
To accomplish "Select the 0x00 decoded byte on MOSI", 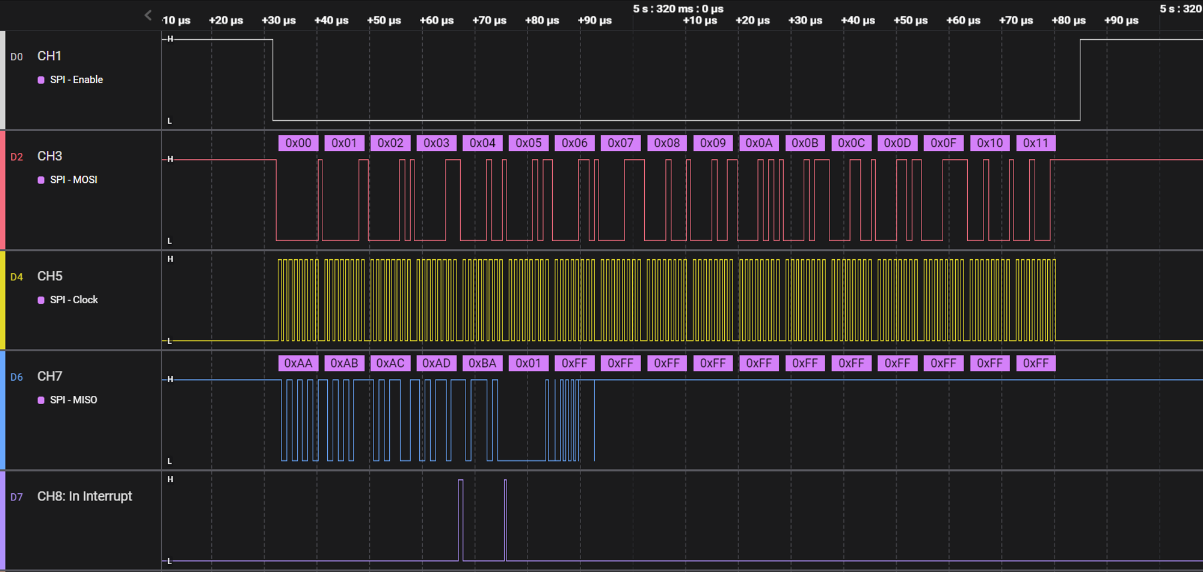I will tap(298, 143).
